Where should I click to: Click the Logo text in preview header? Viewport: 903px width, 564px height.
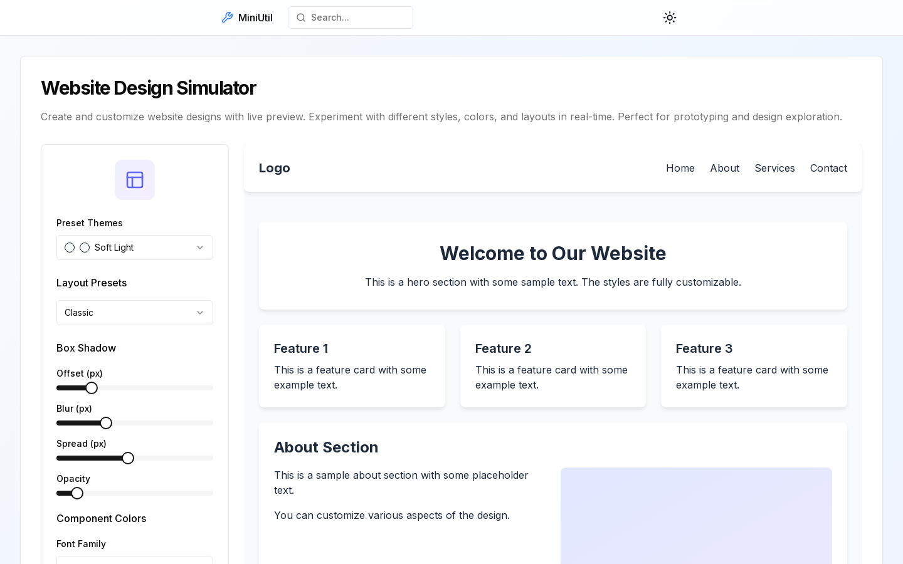point(275,168)
